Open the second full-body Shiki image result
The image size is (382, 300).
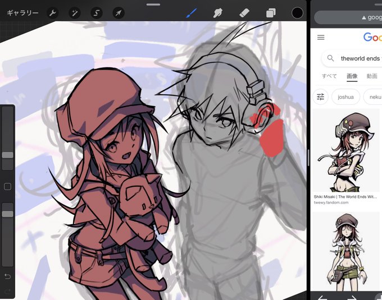(x=346, y=251)
